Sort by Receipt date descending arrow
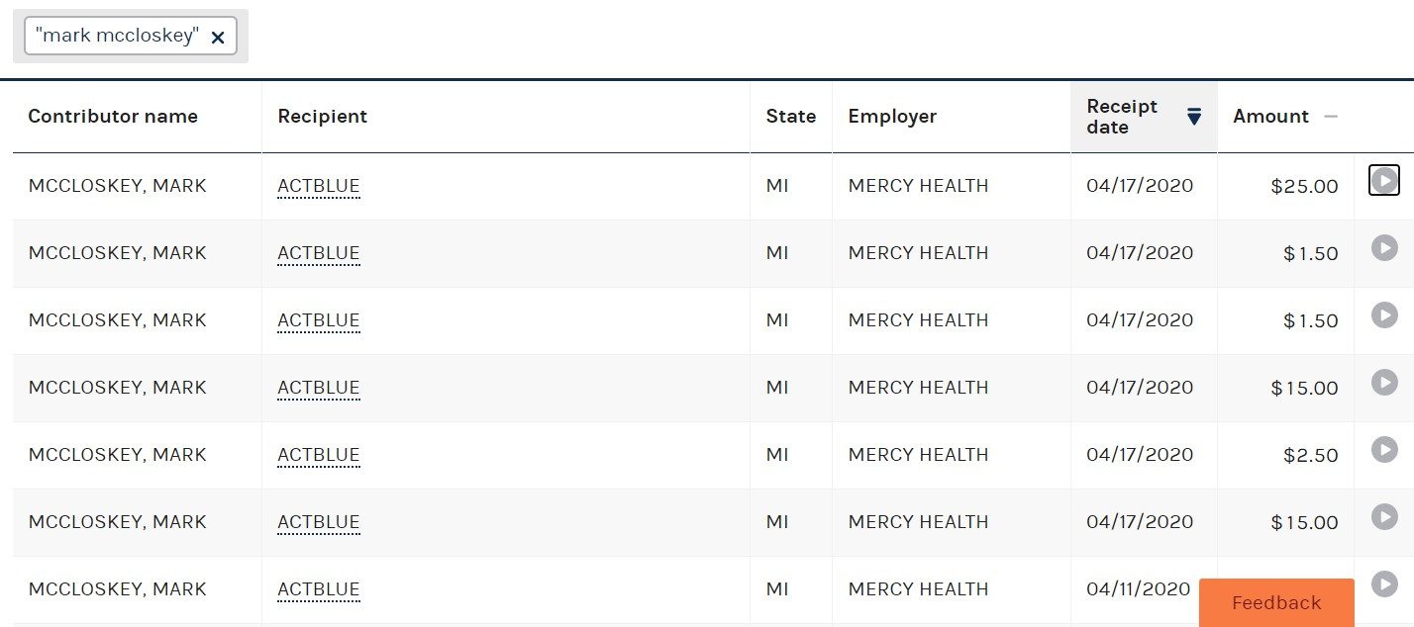 pos(1194,117)
